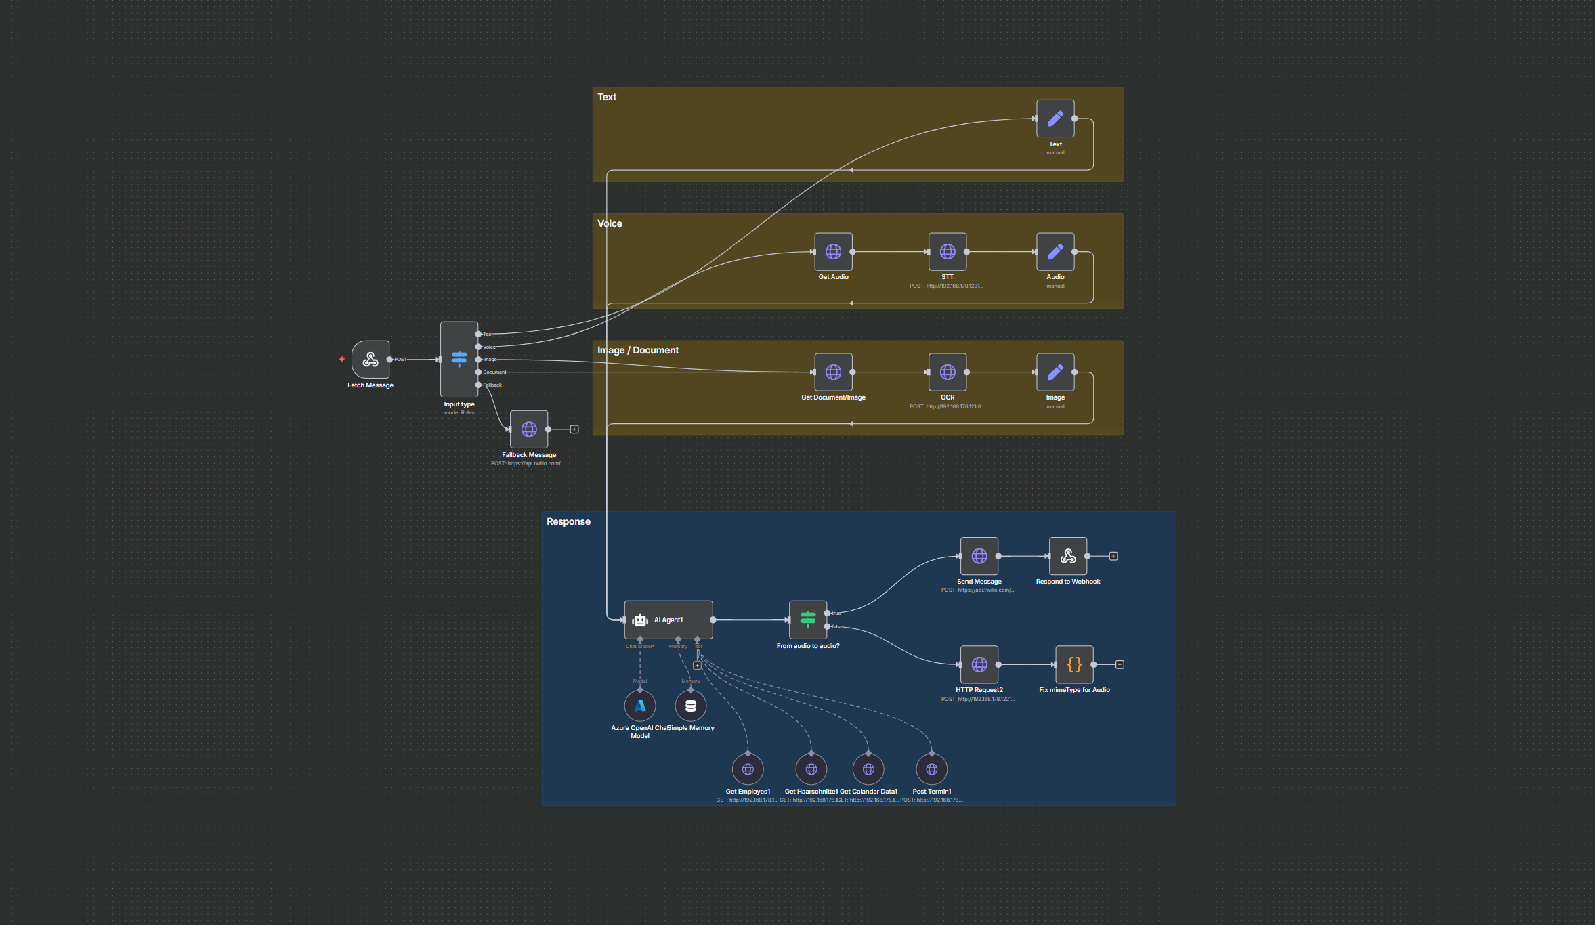1595x925 pixels.
Task: Click plus after Fix mimeType for Audio
Action: click(x=1120, y=664)
